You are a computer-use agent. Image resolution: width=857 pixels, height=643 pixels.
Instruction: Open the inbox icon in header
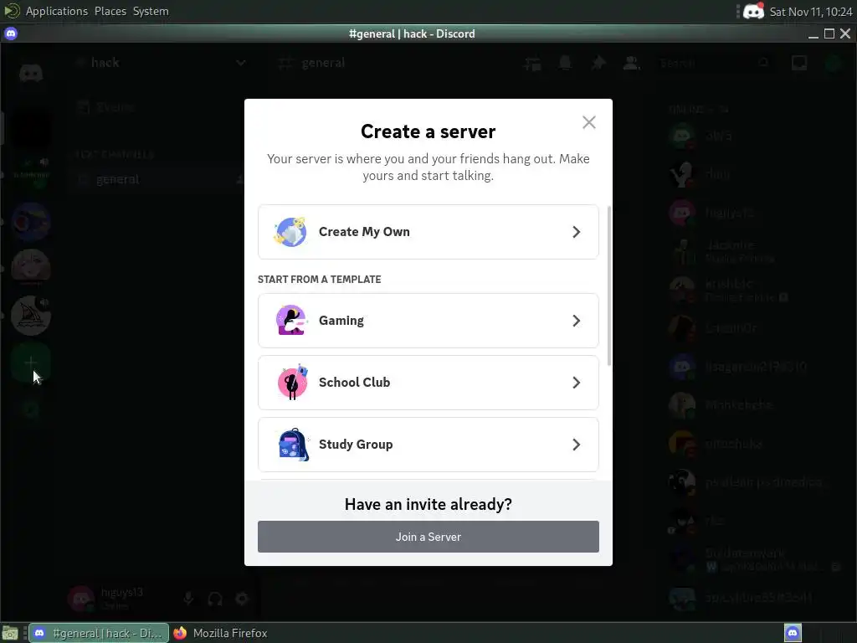point(799,63)
